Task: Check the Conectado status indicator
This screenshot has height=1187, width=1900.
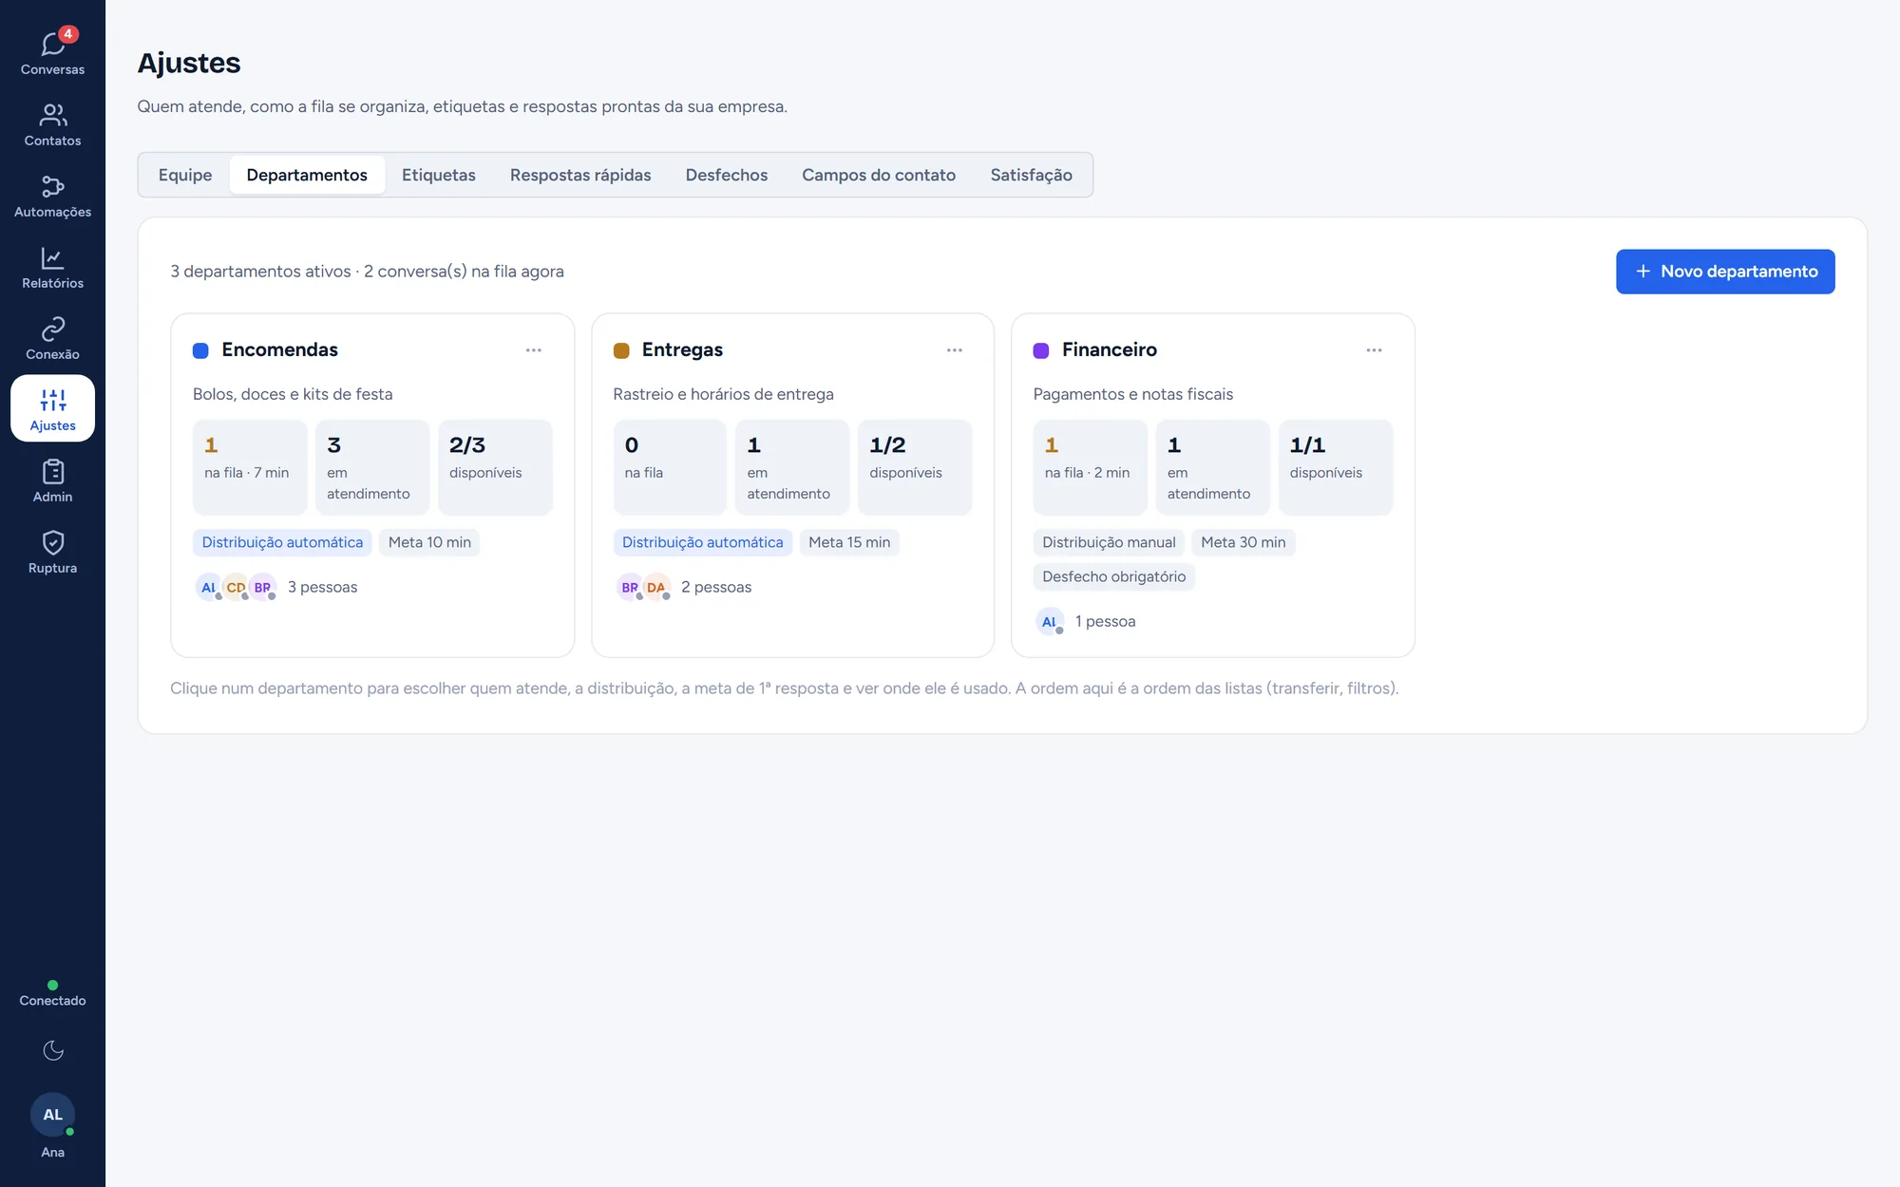Action: pyautogui.click(x=52, y=993)
